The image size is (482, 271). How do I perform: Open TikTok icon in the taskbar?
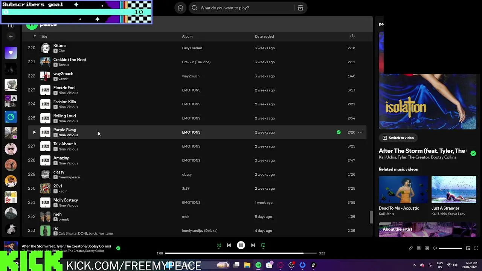tap(313, 265)
